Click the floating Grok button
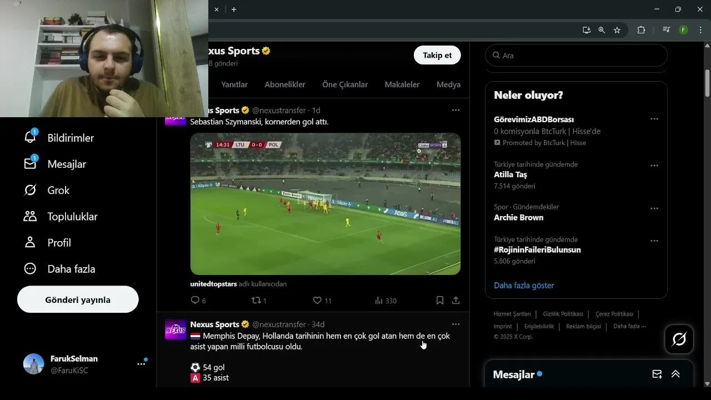The image size is (711, 400). coord(679,339)
